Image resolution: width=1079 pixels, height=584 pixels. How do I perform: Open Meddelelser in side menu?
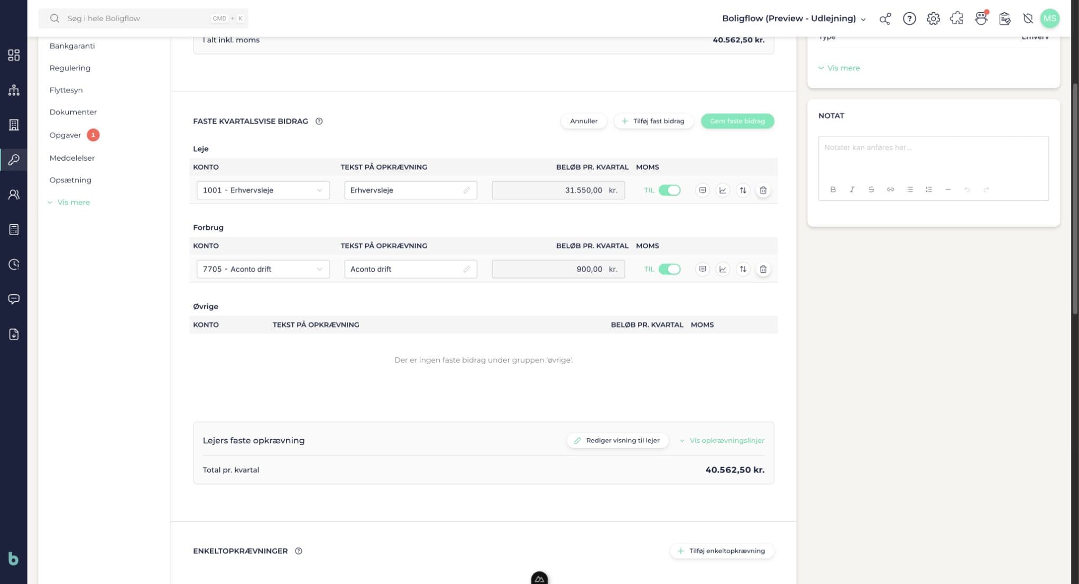[x=72, y=158]
